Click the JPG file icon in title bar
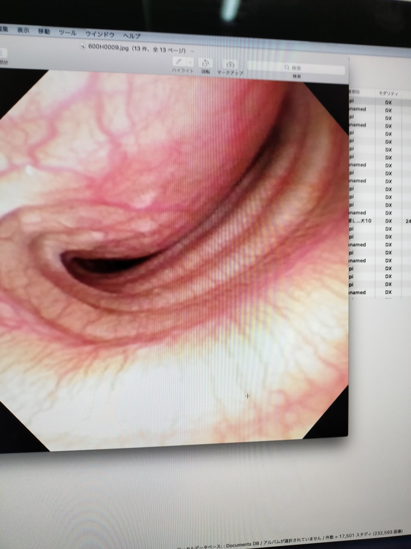This screenshot has height=549, width=411. (83, 46)
